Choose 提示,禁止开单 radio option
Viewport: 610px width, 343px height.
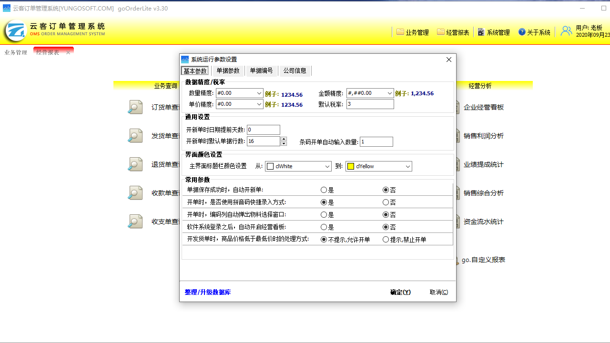[386, 240]
